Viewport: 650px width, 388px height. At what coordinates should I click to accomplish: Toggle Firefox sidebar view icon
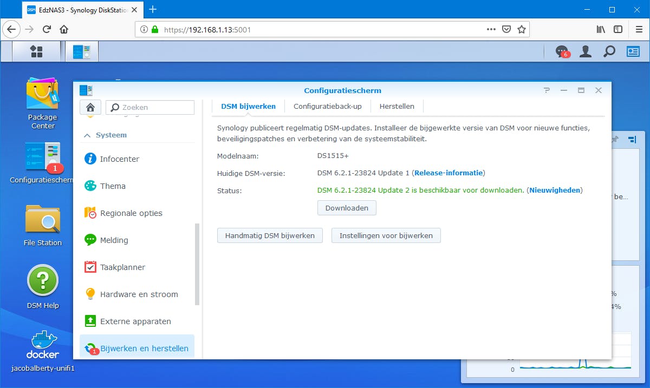(x=618, y=30)
